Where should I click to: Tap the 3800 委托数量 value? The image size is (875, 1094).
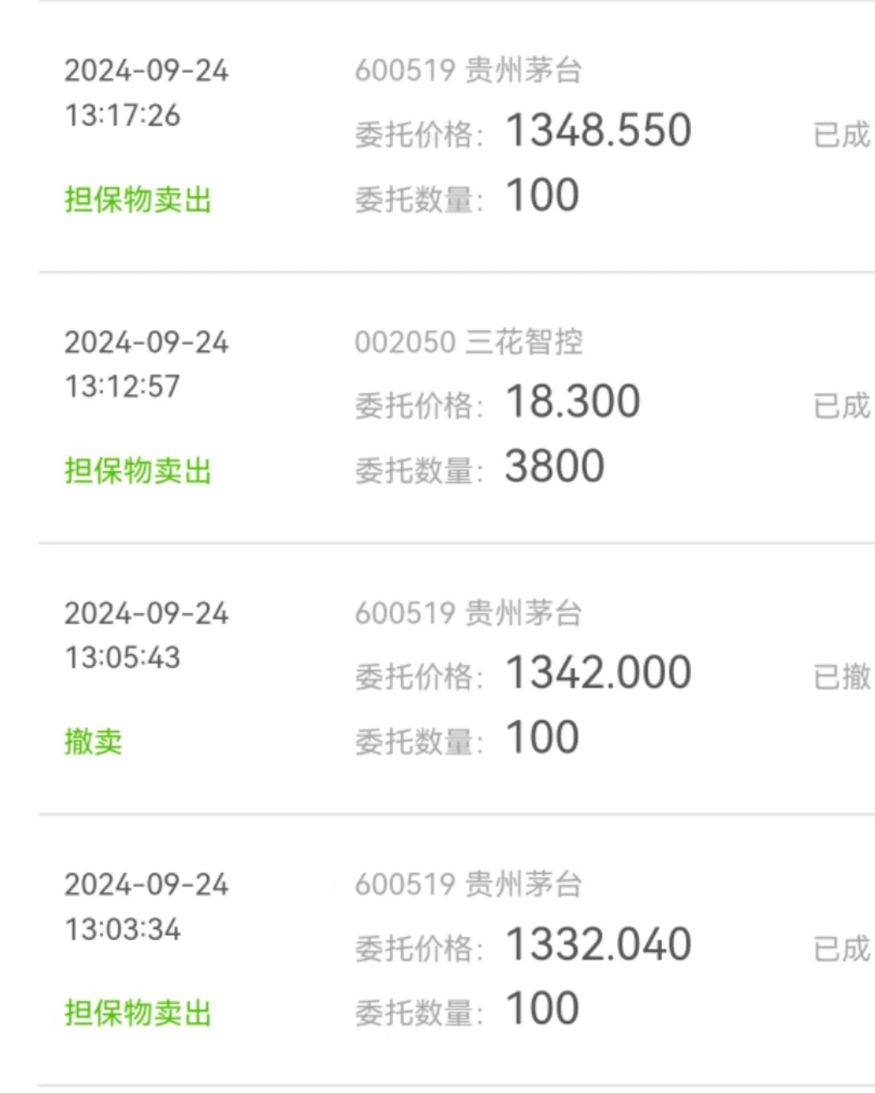(555, 466)
